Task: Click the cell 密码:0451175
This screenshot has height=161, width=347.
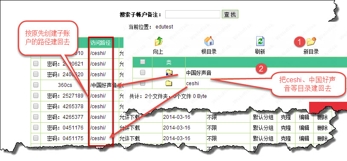Action: tap(65, 138)
